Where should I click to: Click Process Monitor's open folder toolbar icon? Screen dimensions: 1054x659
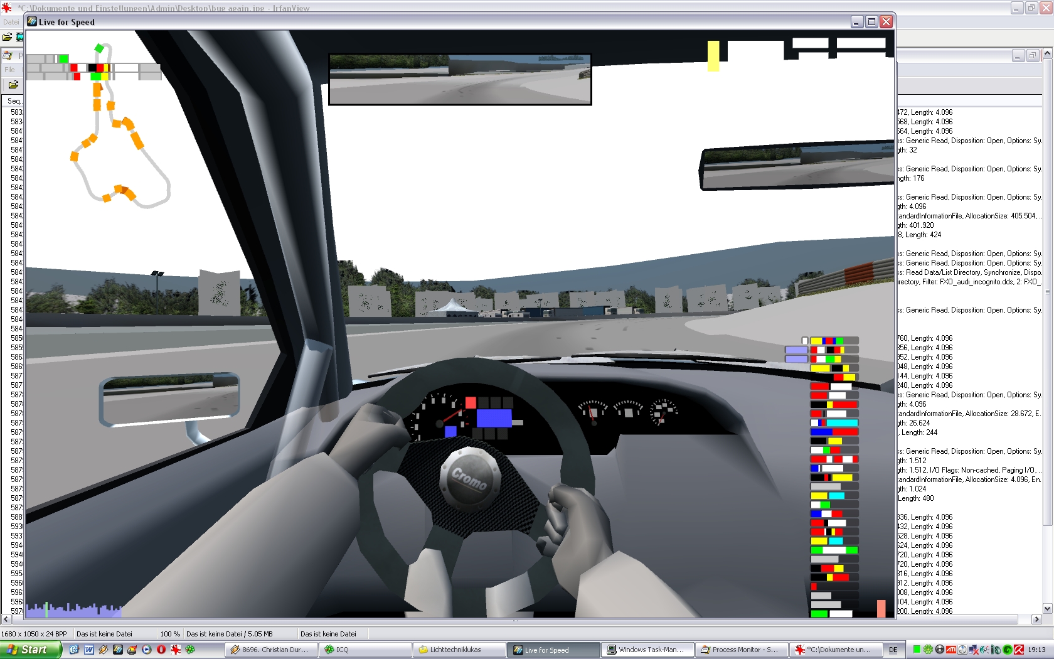coord(13,85)
